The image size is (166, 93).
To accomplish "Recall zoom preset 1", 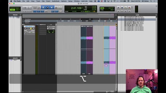I will pyautogui.click(x=23, y=11).
